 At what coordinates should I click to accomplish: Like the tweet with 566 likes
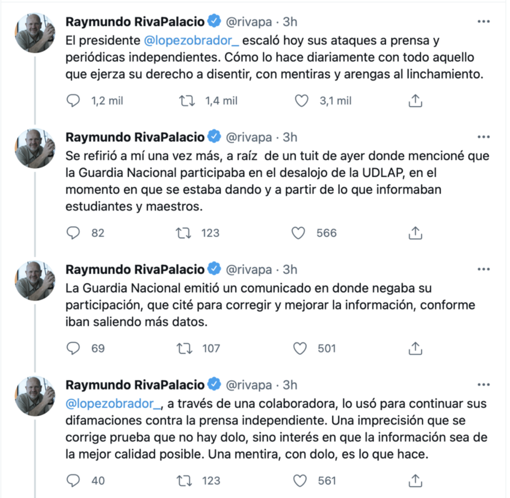298,233
